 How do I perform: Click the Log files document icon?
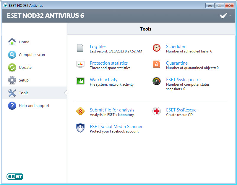coord(80,48)
